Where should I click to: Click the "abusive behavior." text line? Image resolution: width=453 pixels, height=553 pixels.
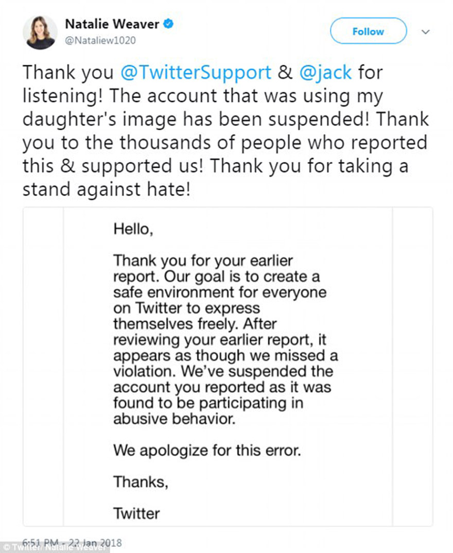[x=174, y=419]
